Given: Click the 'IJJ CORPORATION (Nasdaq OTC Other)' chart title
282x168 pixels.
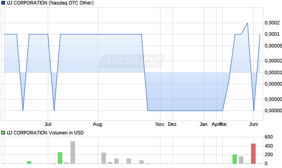Looking at the screenshot, I should pyautogui.click(x=50, y=3).
